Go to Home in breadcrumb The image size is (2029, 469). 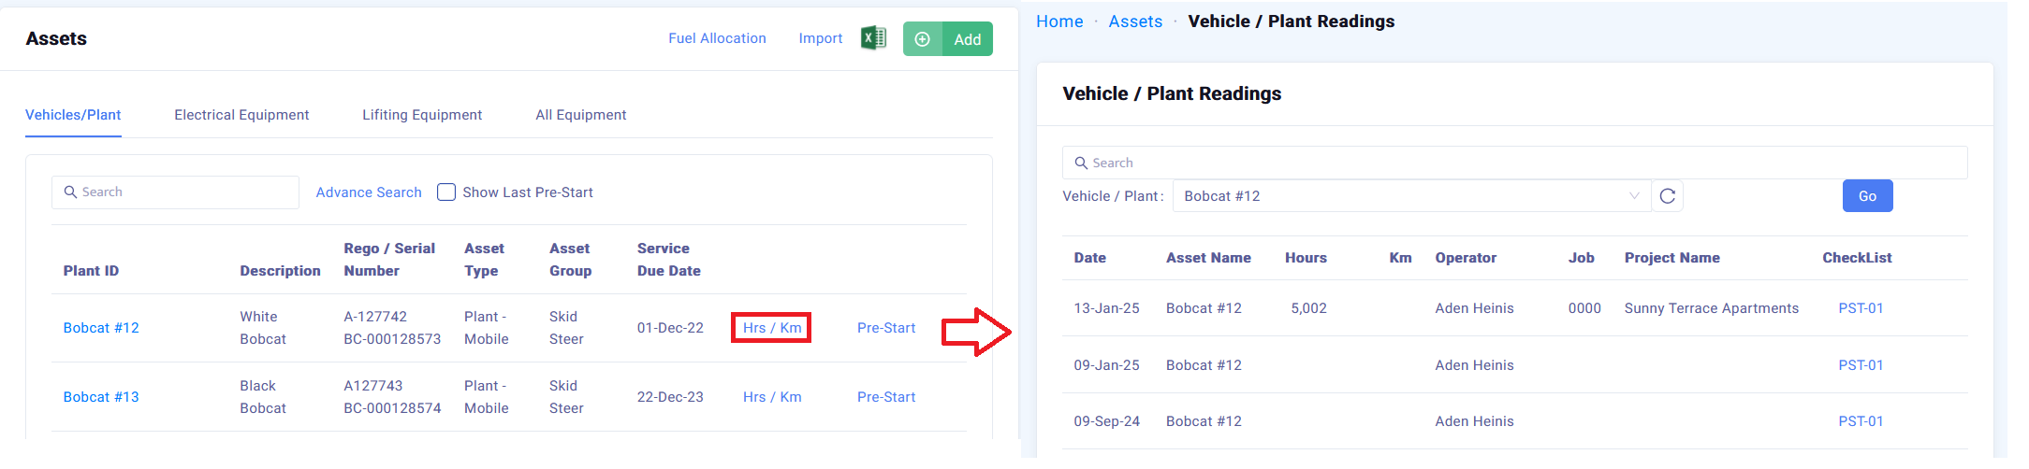pos(1059,21)
